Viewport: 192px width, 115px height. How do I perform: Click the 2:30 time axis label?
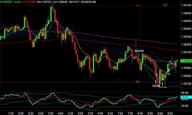[31, 113]
